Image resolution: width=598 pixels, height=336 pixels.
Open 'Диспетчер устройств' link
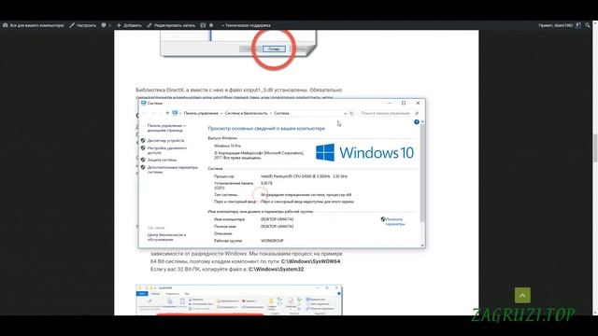coord(165,141)
